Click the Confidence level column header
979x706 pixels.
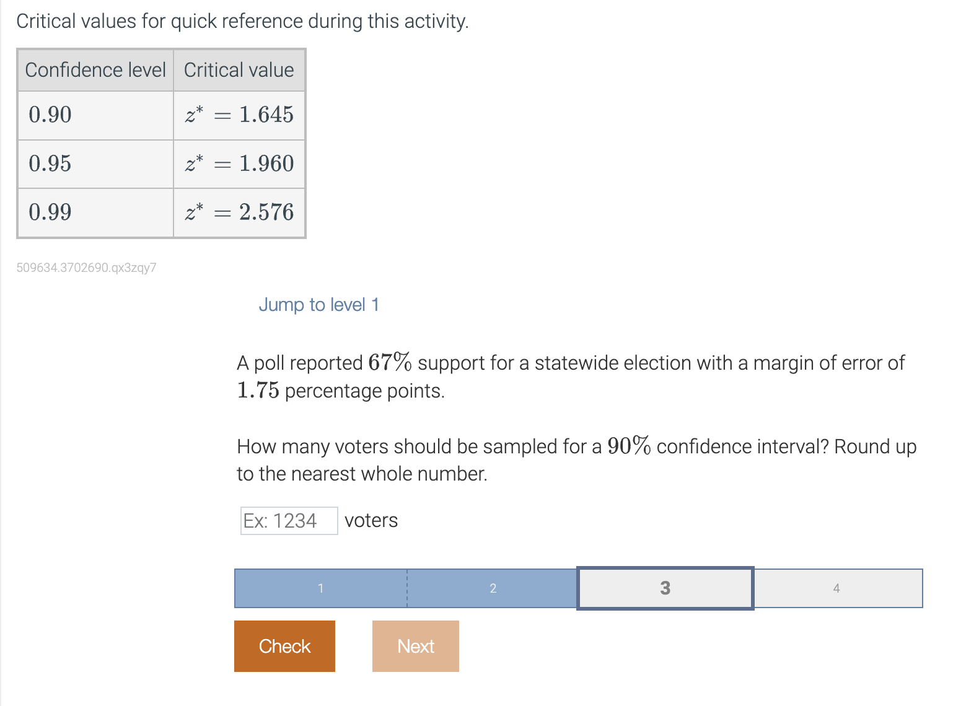[95, 70]
